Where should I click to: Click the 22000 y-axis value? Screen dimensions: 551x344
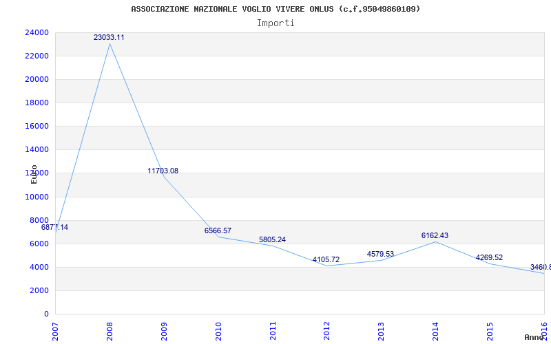(37, 56)
